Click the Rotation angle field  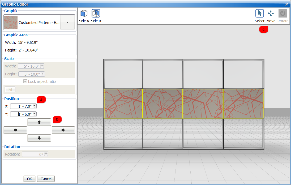(33, 154)
